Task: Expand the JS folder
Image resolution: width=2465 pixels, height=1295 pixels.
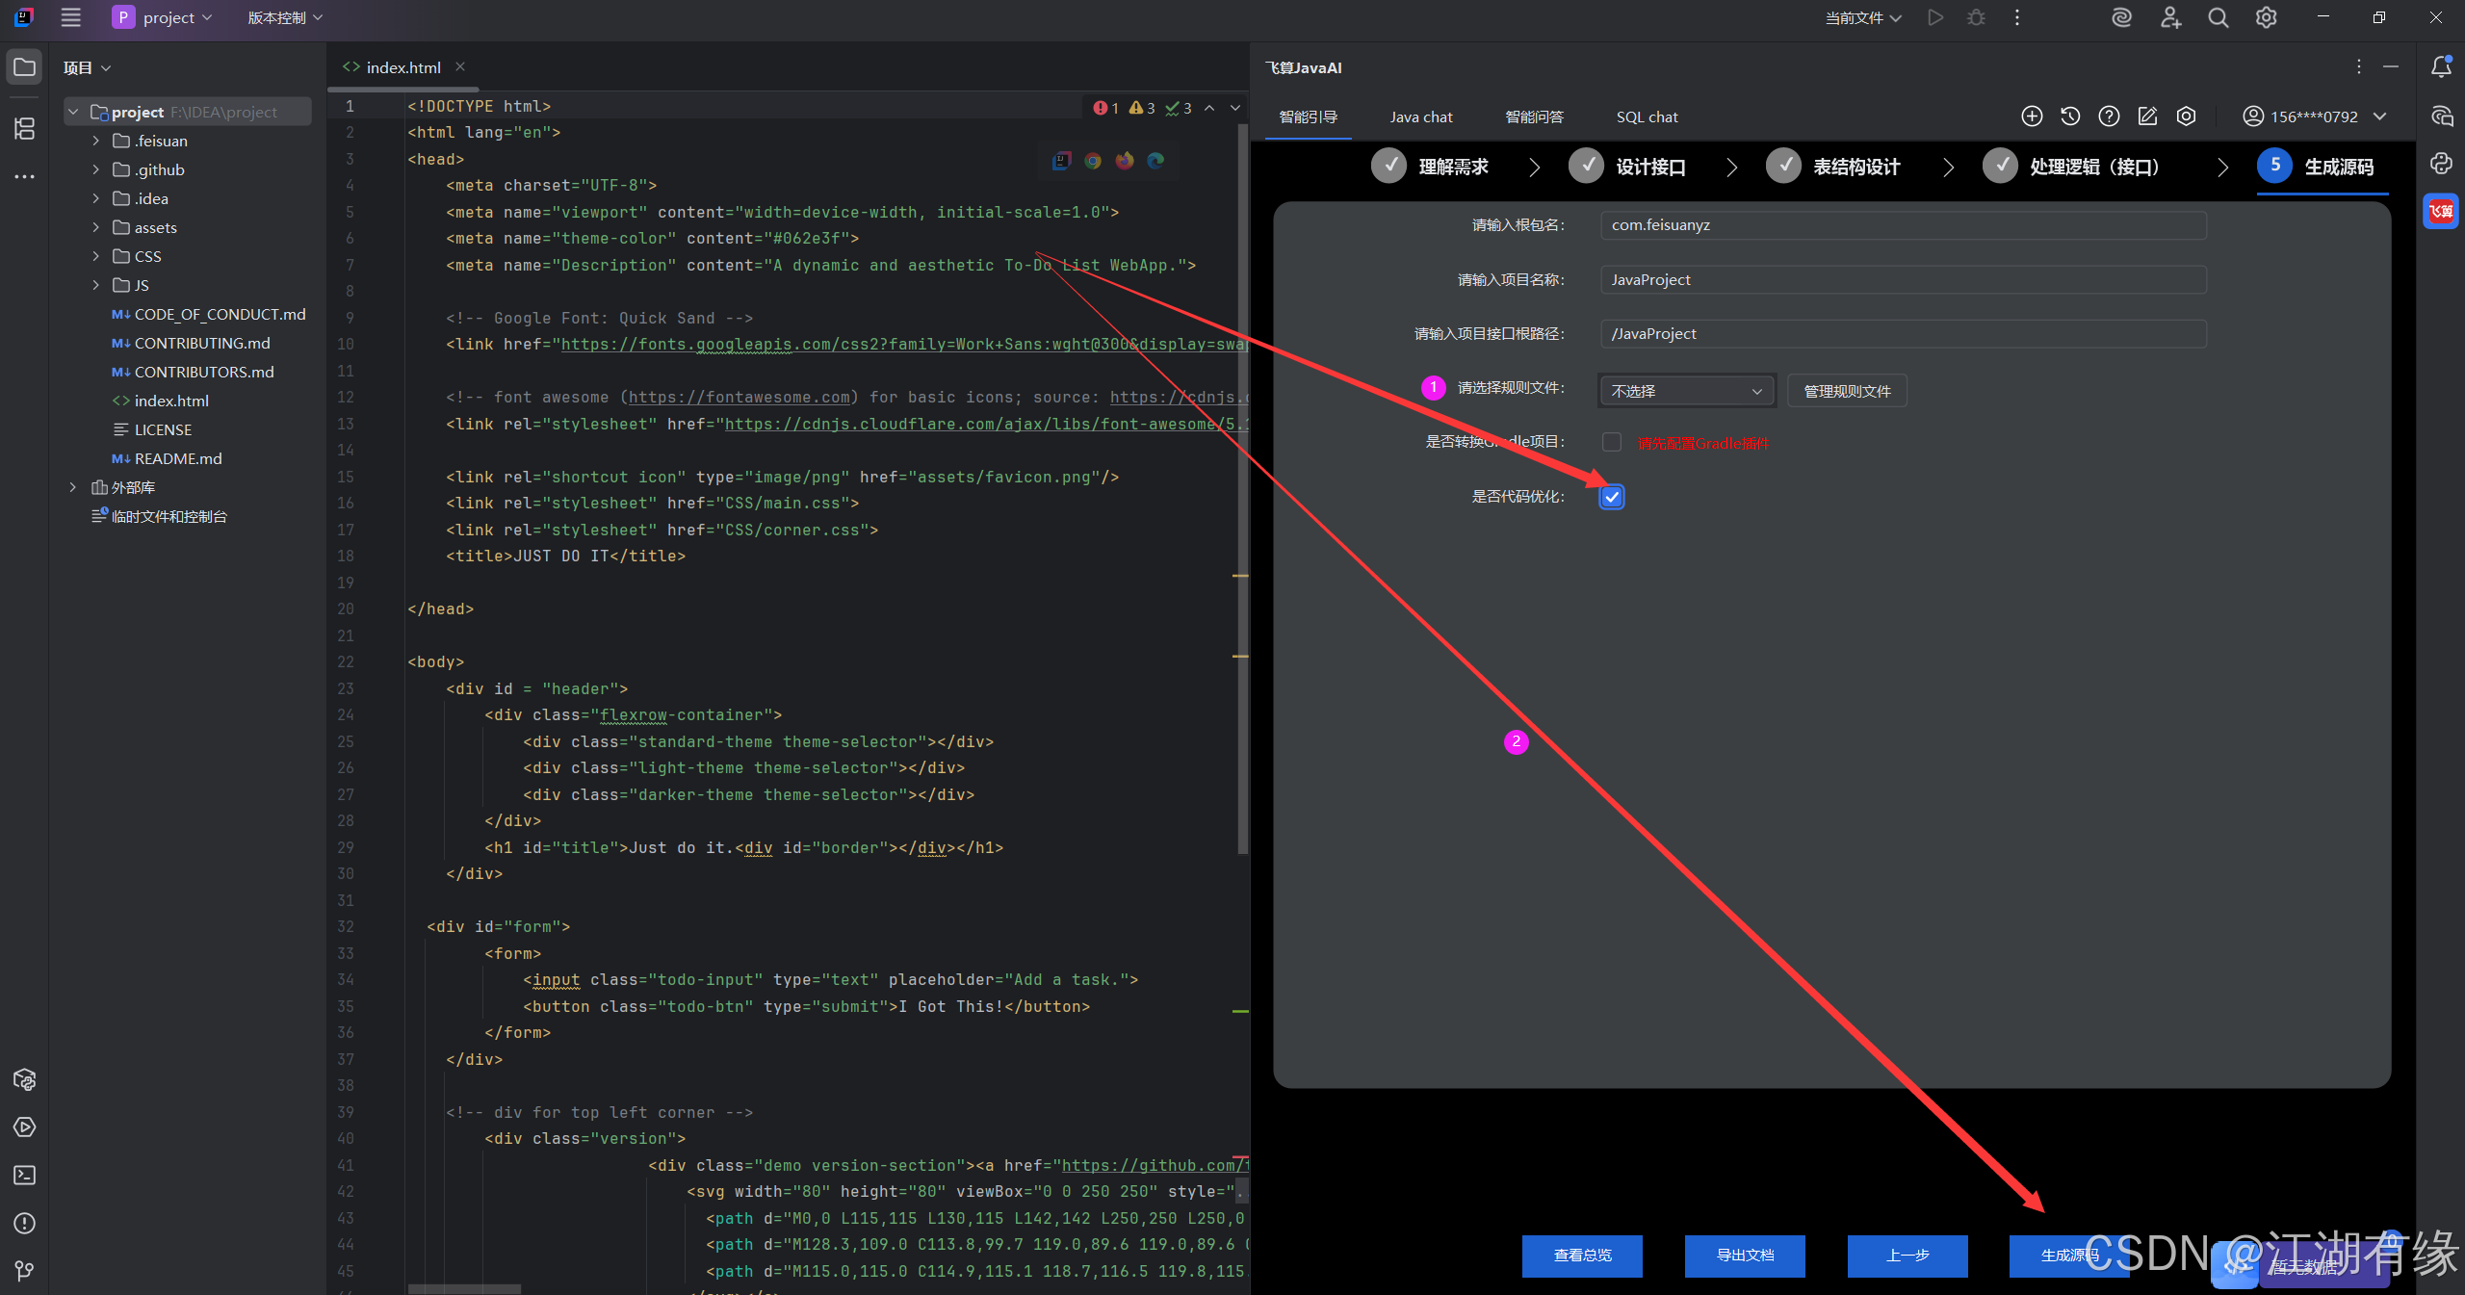Action: pyautogui.click(x=95, y=285)
